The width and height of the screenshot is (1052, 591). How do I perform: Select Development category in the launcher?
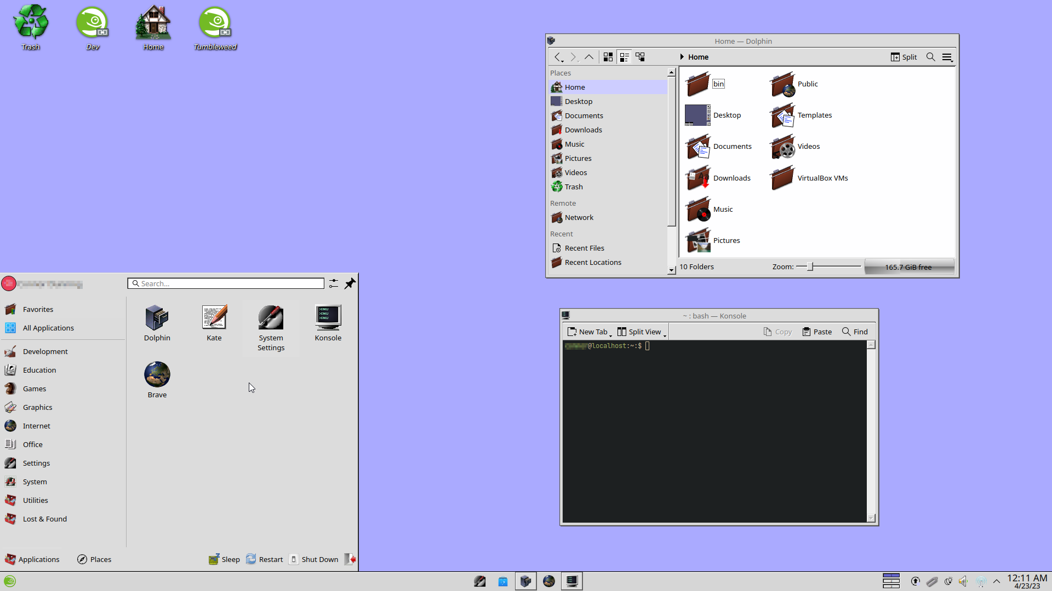[x=46, y=351]
